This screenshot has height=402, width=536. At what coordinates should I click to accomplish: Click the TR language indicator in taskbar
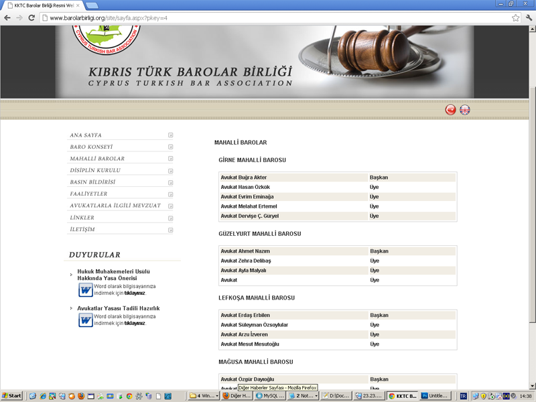click(x=463, y=396)
